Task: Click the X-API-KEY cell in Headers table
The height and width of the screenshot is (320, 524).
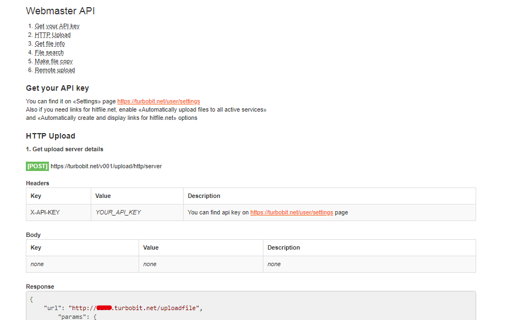Action: tap(58, 212)
